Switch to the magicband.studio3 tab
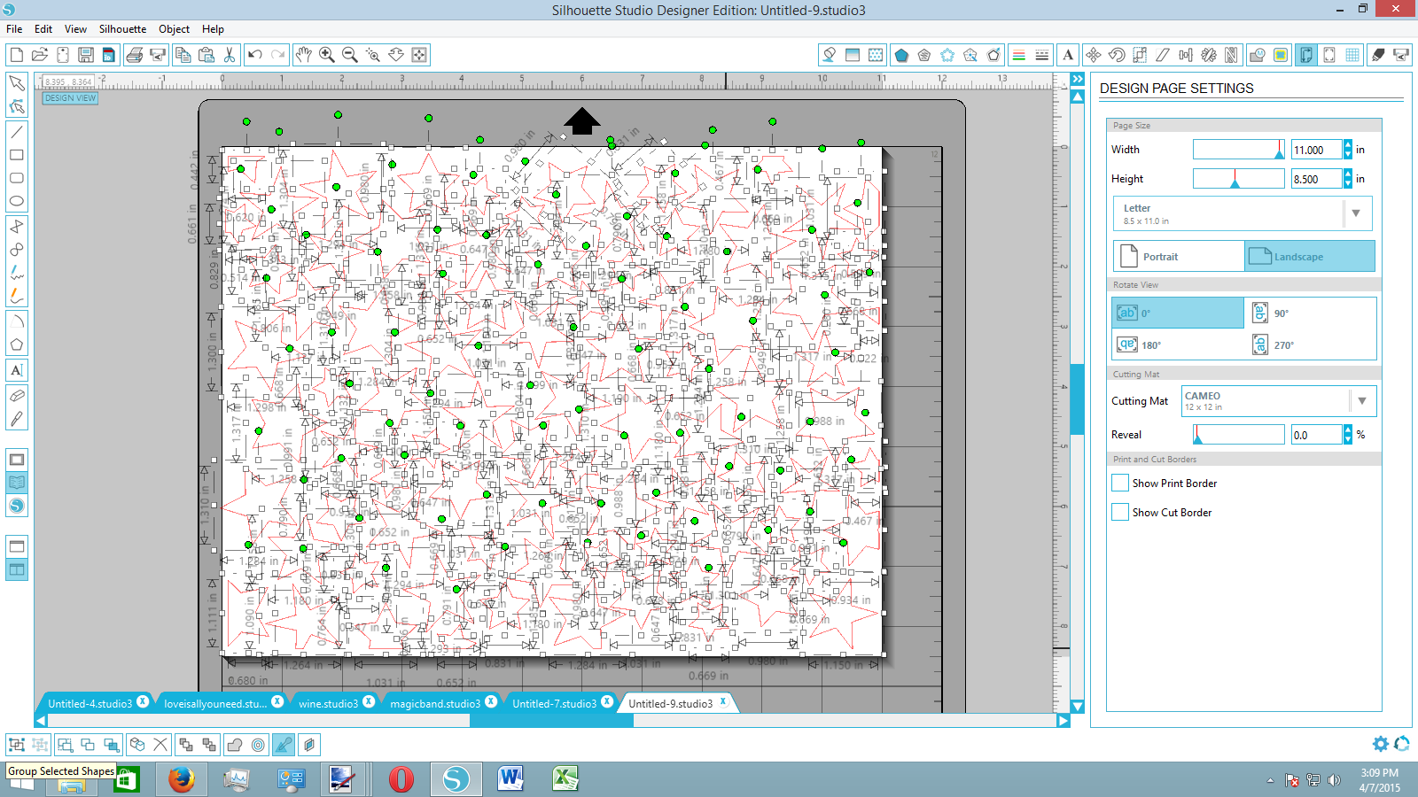 (434, 703)
